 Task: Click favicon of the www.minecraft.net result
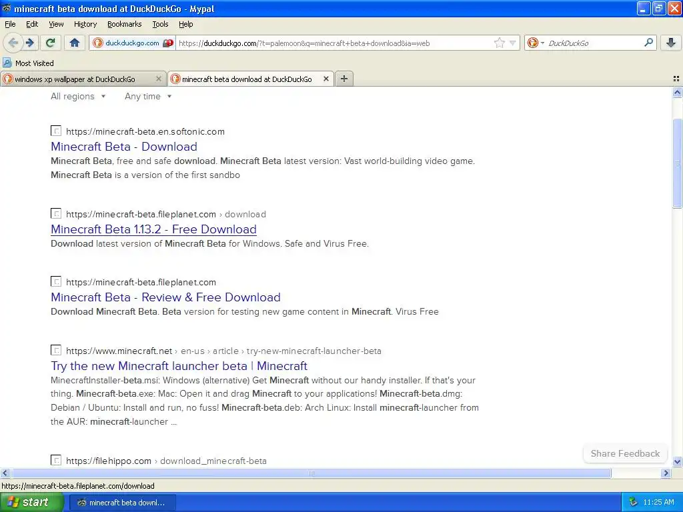56,350
